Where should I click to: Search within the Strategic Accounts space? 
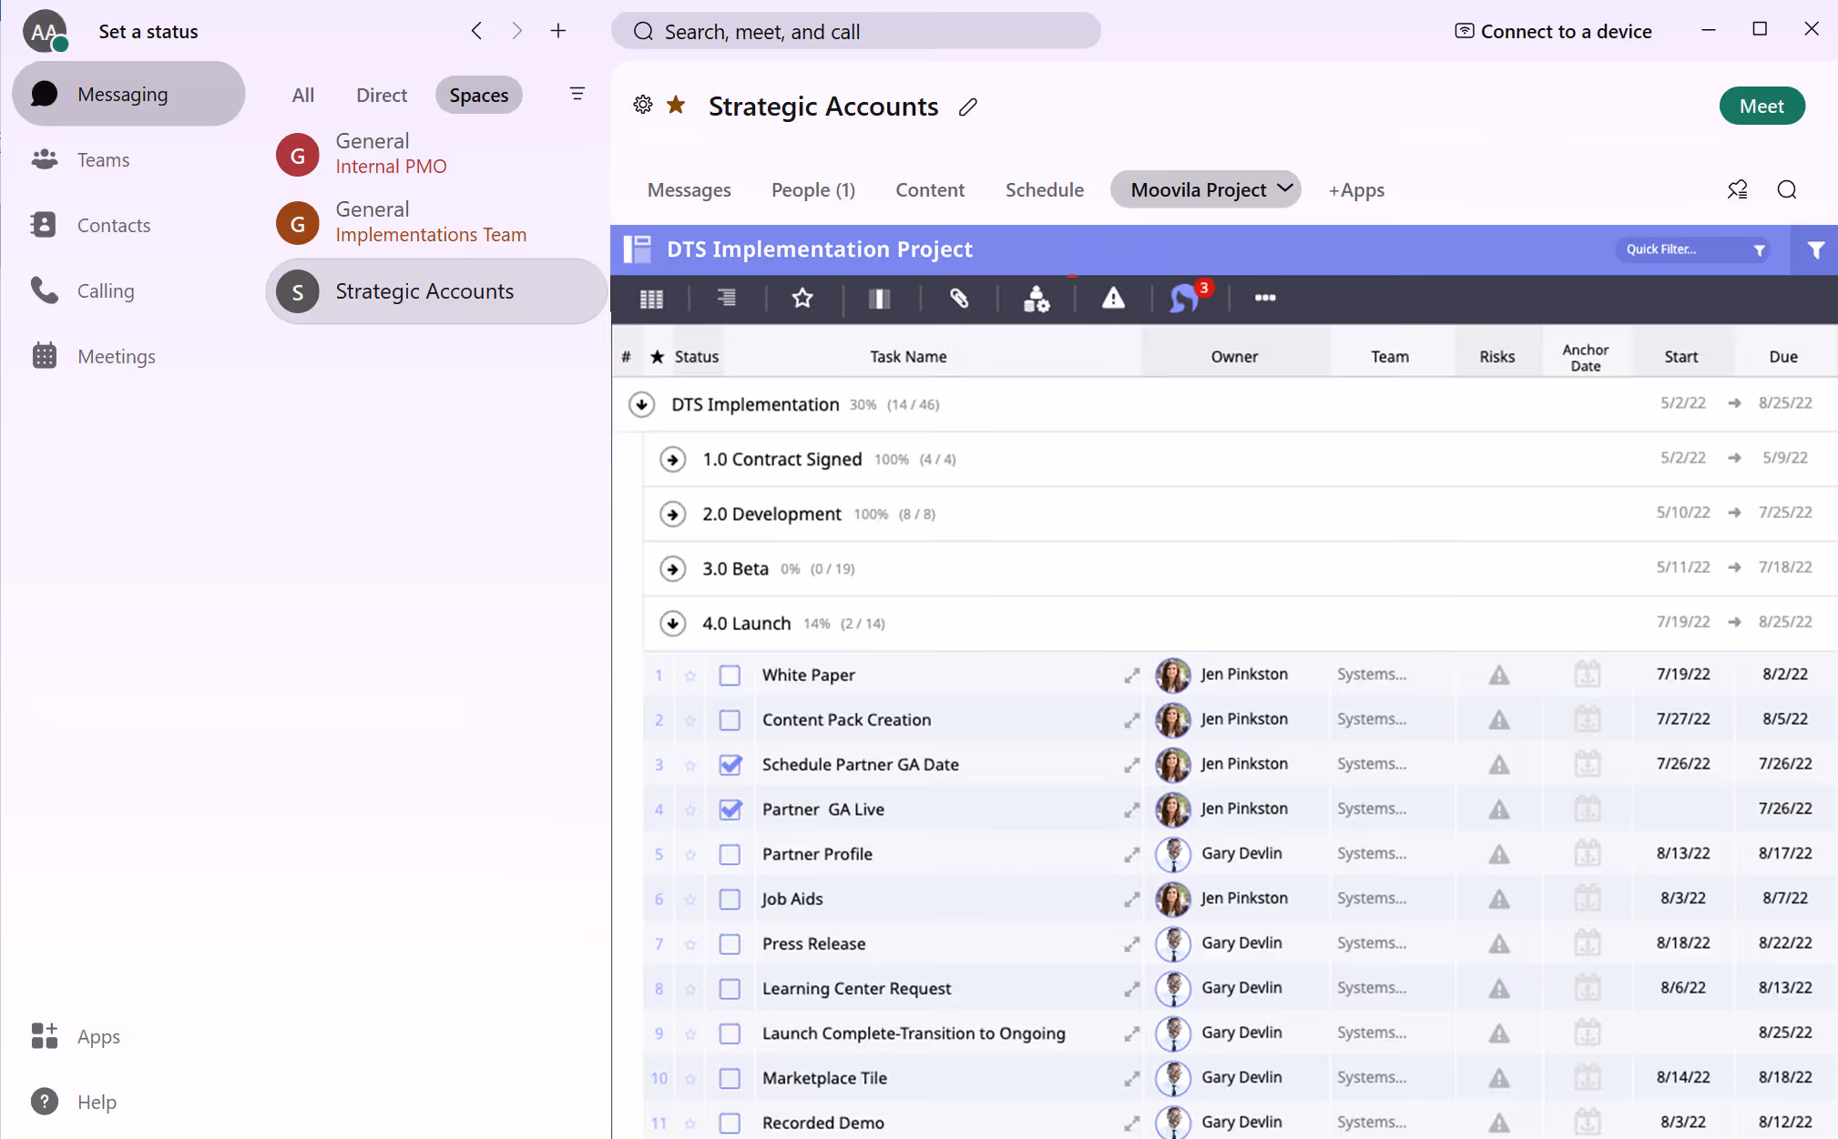(1787, 189)
